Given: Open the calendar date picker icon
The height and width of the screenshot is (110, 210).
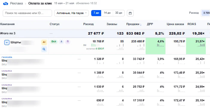Looking at the screenshot, I should click(130, 13).
